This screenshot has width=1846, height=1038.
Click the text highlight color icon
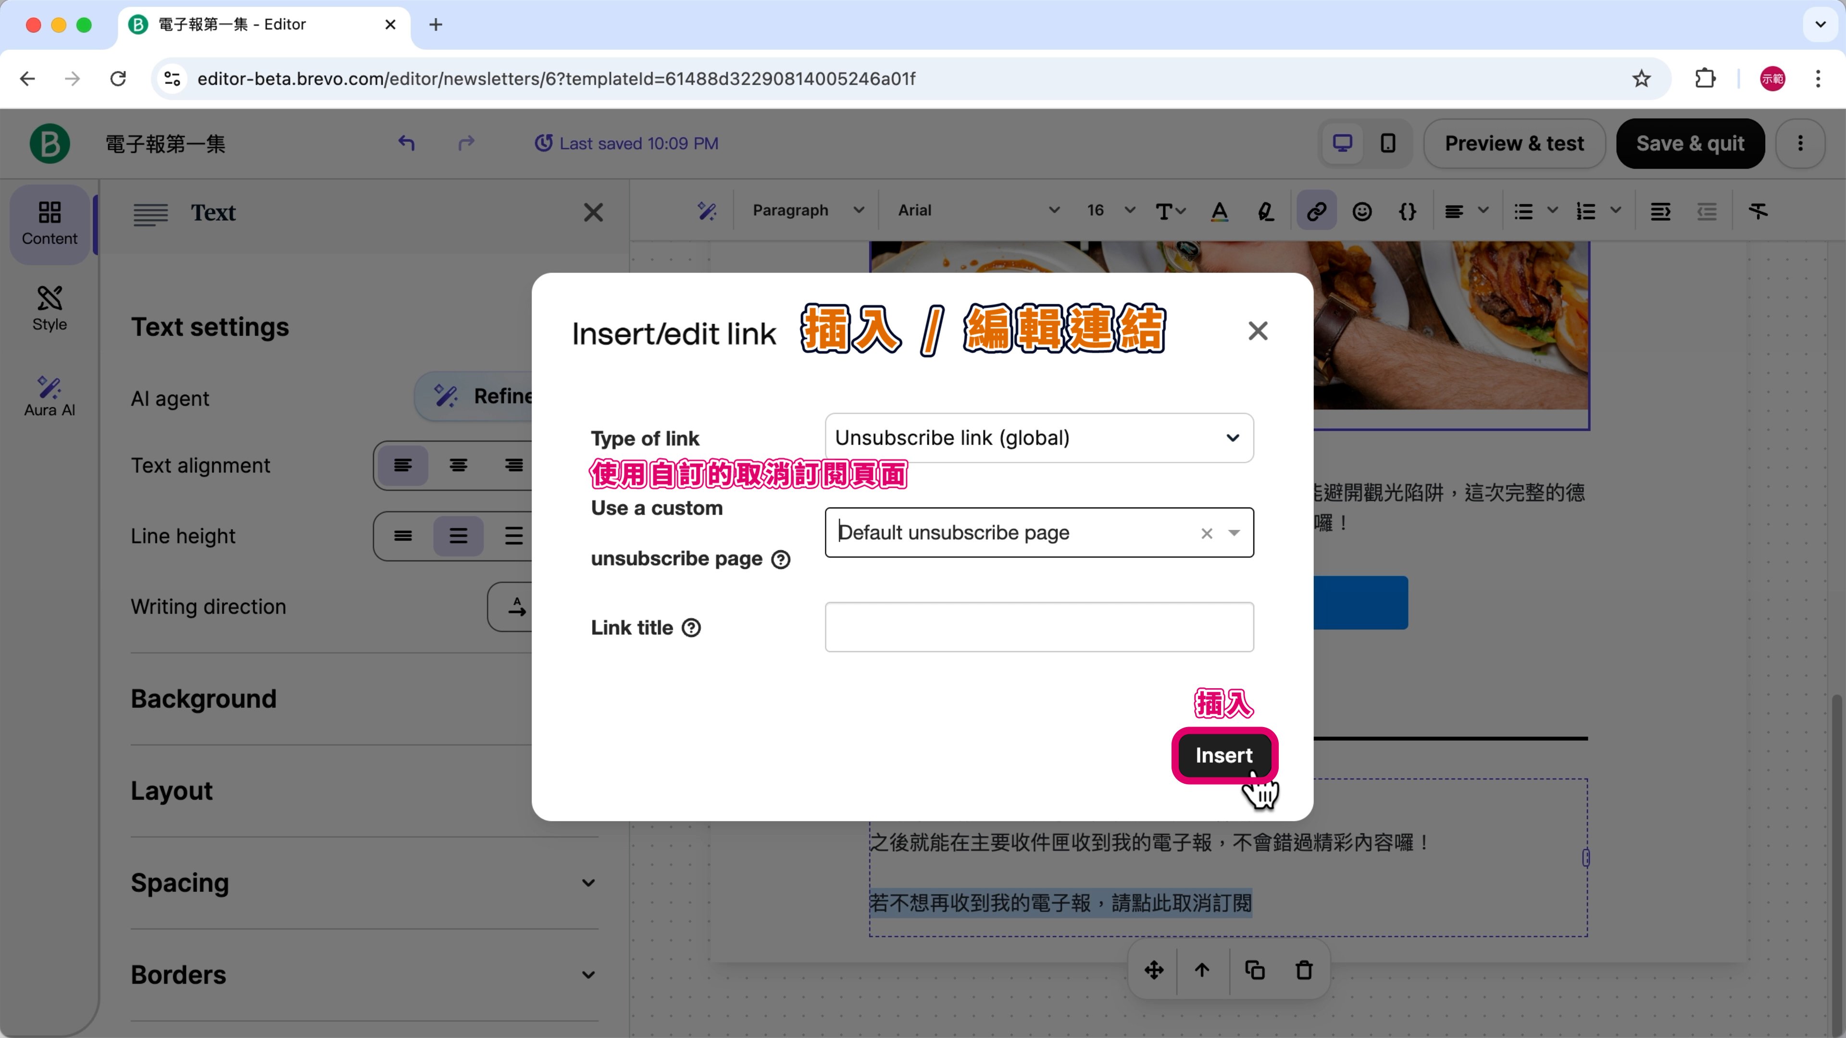pos(1266,210)
